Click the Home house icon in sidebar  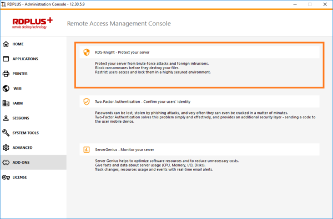[x=6, y=44]
